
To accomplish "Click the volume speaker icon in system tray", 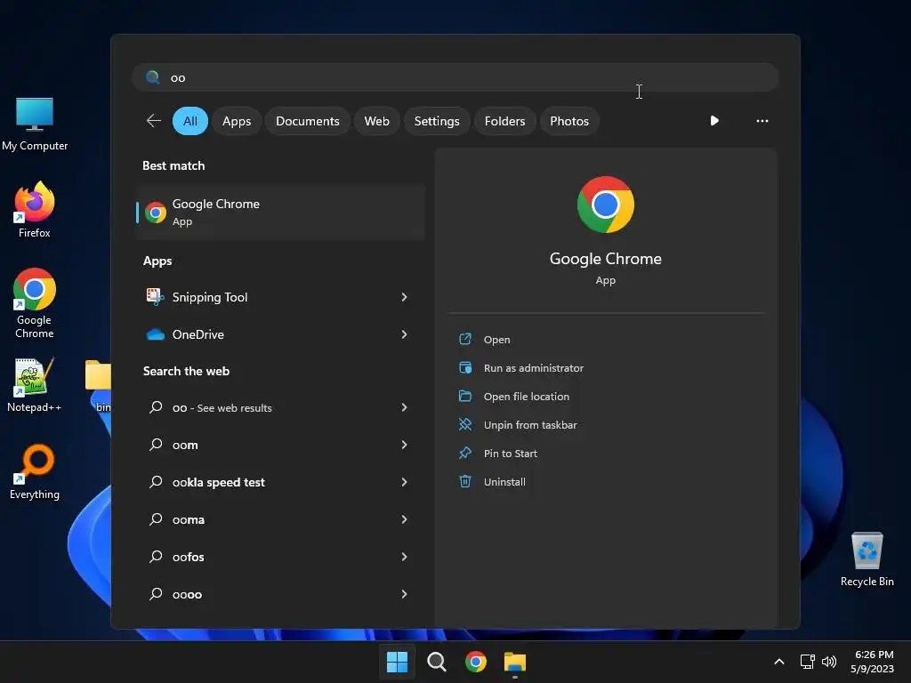I will [x=829, y=662].
